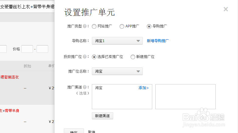Image resolution: width=238 pixels, height=133 pixels.
Task: Open the 推广位名称 dropdown showing 淘宝
Action: click(x=117, y=71)
